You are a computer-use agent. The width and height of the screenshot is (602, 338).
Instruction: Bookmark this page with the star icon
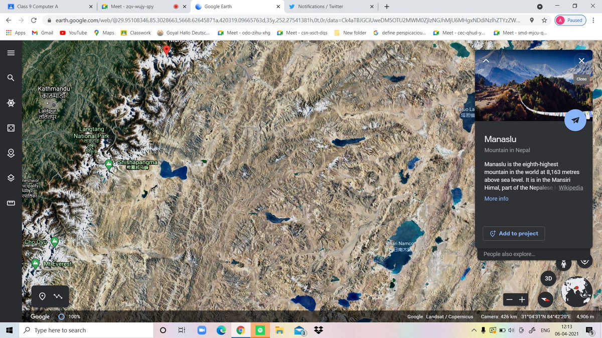point(544,21)
